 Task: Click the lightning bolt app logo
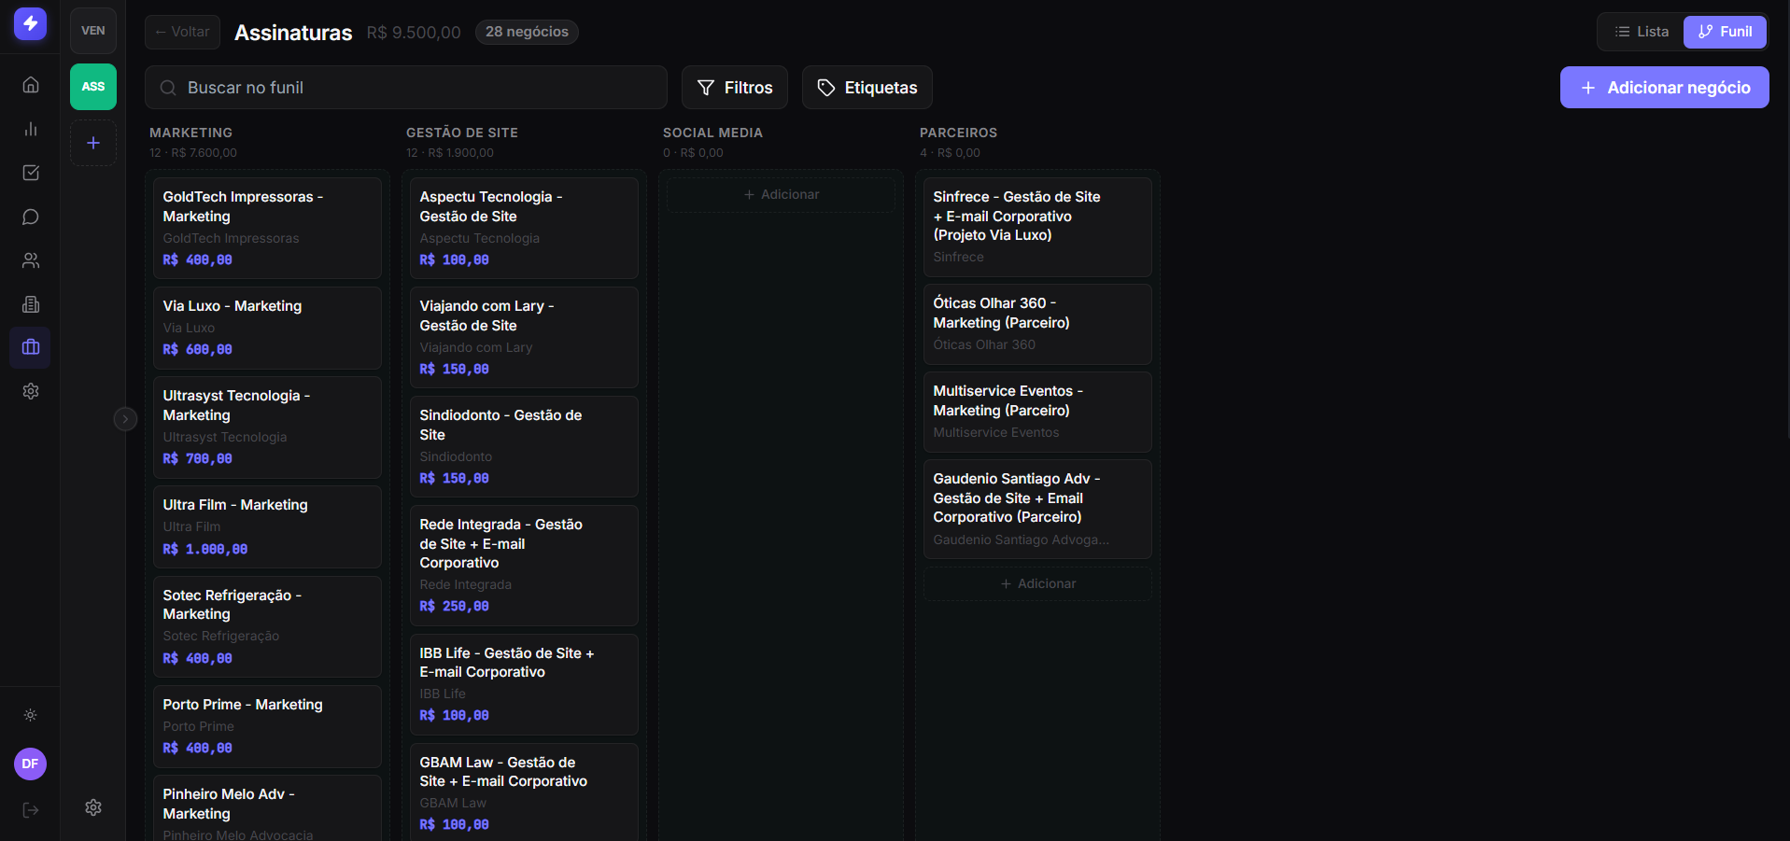click(30, 23)
